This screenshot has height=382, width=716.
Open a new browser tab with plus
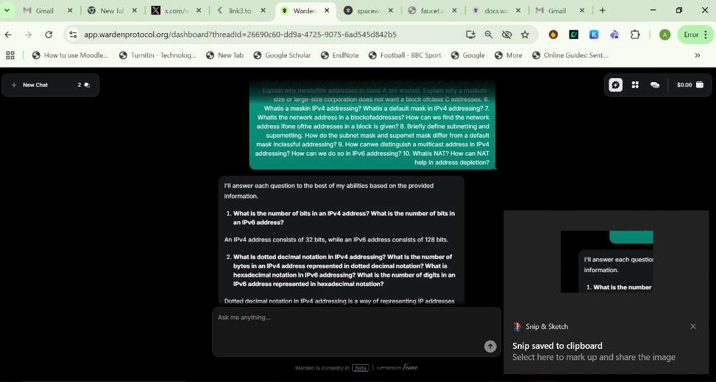(602, 11)
